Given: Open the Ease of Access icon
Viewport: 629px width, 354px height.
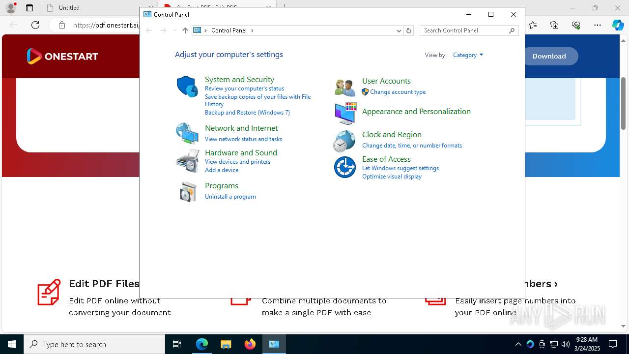Looking at the screenshot, I should click(x=345, y=167).
